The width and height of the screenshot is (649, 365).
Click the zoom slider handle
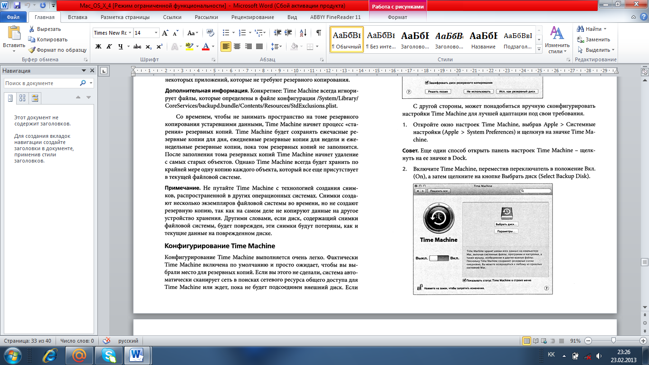pos(614,341)
